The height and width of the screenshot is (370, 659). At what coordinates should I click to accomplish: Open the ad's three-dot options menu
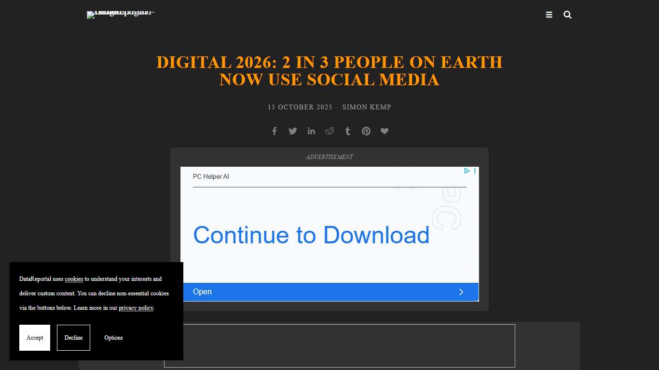[x=474, y=171]
